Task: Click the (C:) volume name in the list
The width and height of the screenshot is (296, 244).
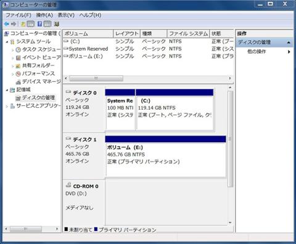Action: [75, 41]
